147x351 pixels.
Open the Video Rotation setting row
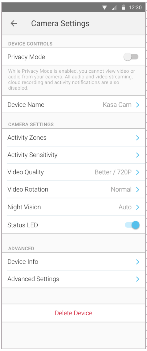tap(73, 189)
